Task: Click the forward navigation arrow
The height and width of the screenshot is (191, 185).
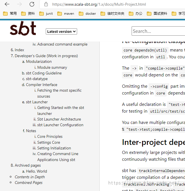Action: pyautogui.click(x=19, y=4)
